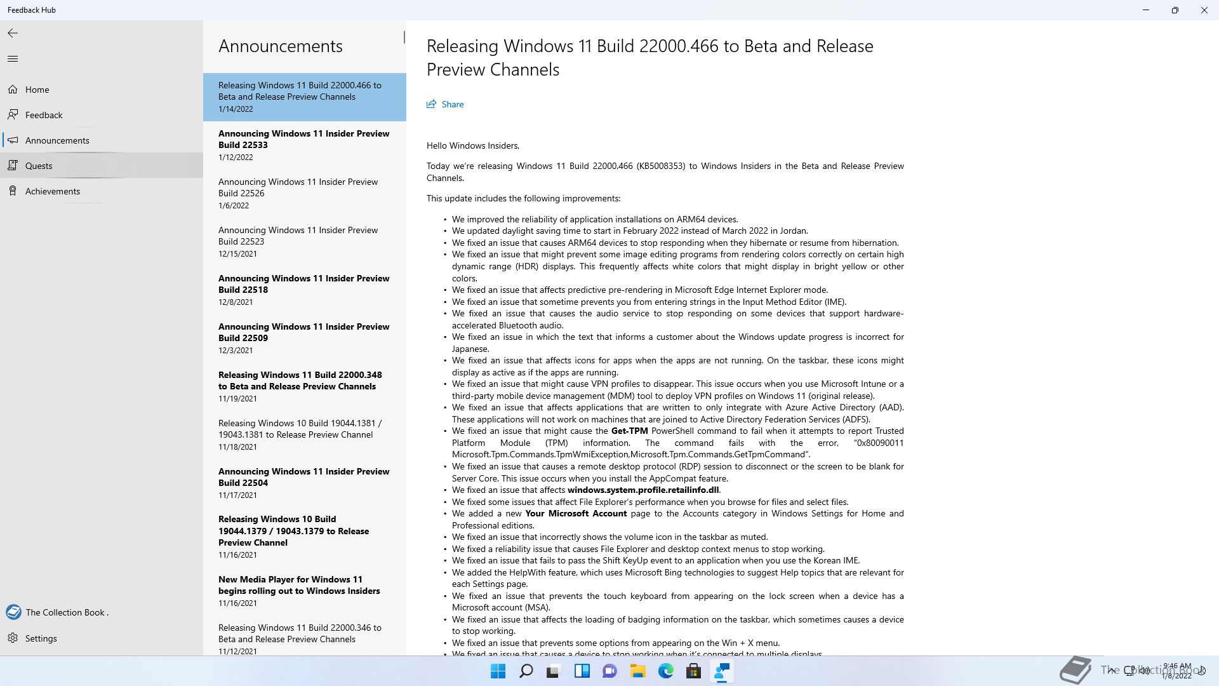Viewport: 1219px width, 686px height.
Task: Open Widgets from the taskbar
Action: click(x=582, y=671)
